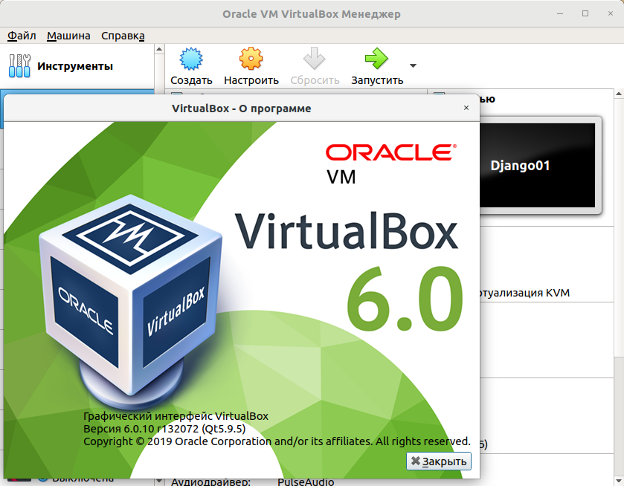Click the Oracle copyright line
Viewport: 624px width, 486px height.
point(277,441)
